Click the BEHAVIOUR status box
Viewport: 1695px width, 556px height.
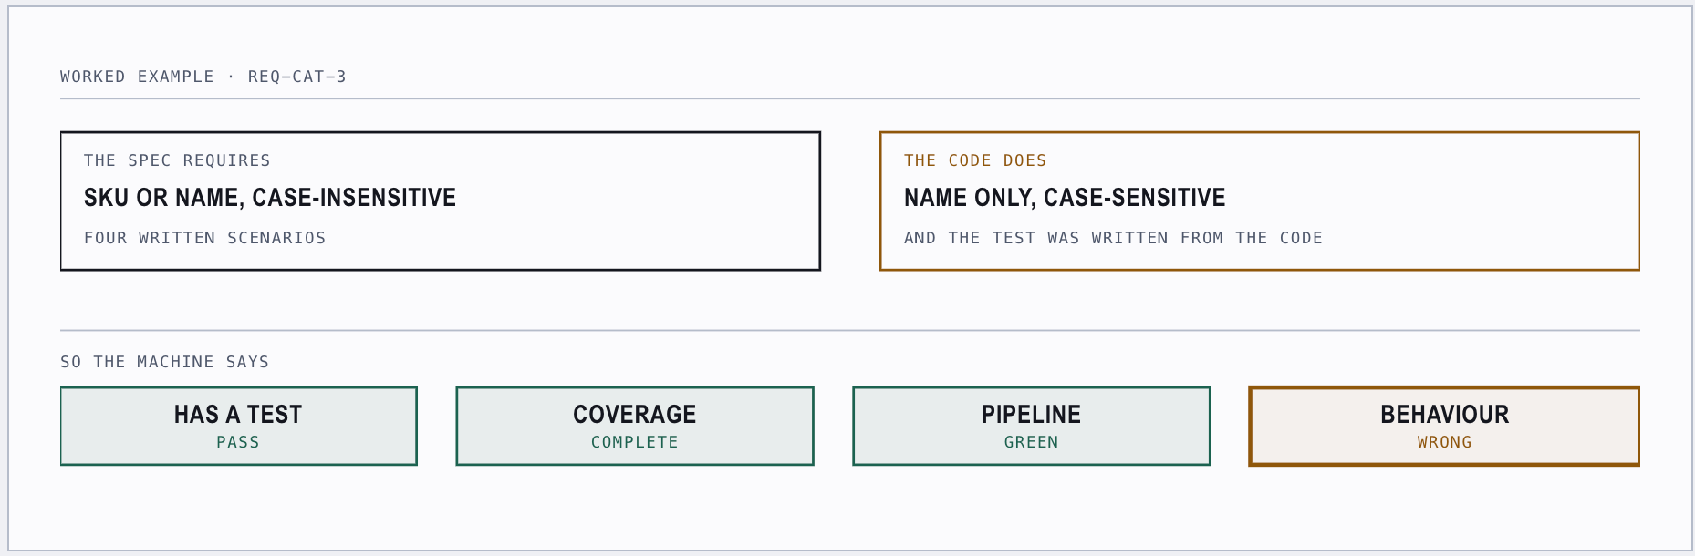tap(1444, 426)
